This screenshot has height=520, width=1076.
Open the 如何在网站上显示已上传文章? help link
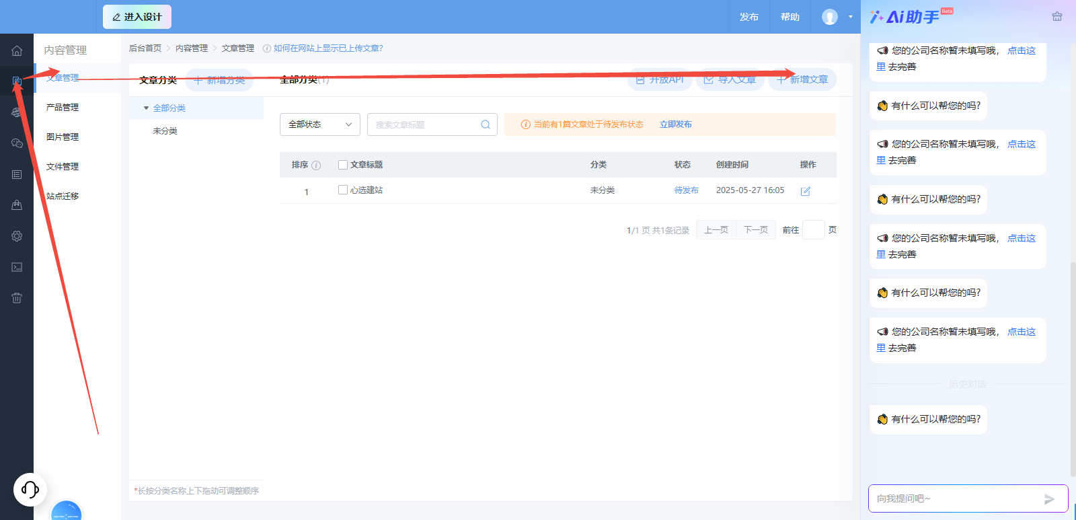tap(328, 48)
